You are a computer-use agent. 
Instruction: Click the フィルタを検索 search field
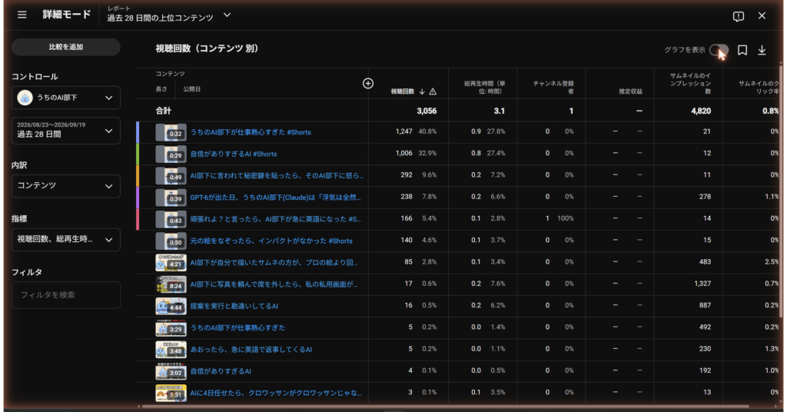pos(66,295)
